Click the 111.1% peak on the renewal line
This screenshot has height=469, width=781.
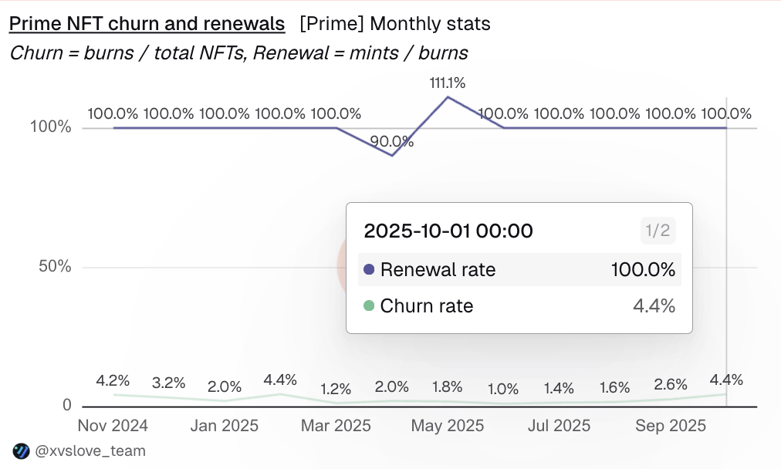click(448, 97)
